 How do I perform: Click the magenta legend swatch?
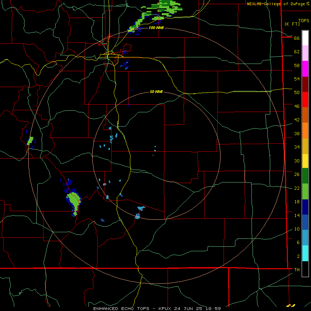[305, 69]
